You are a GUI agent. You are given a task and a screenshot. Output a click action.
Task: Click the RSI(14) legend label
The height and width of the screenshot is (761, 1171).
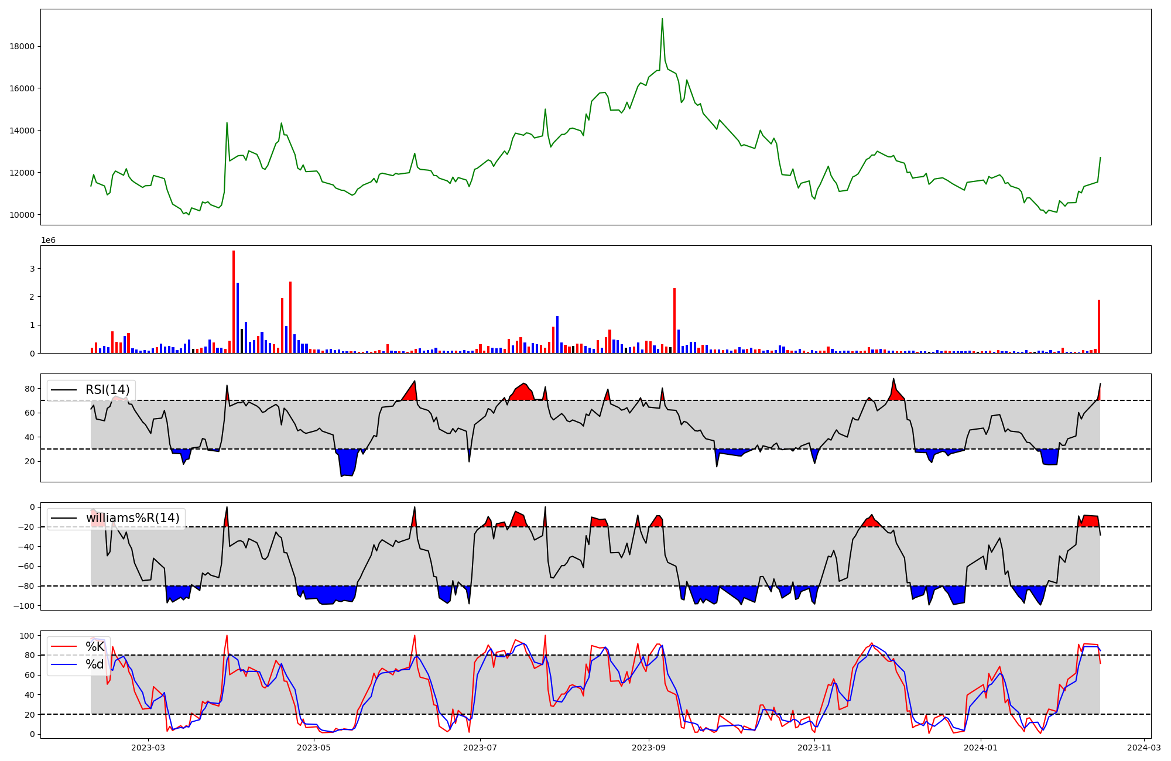[108, 390]
